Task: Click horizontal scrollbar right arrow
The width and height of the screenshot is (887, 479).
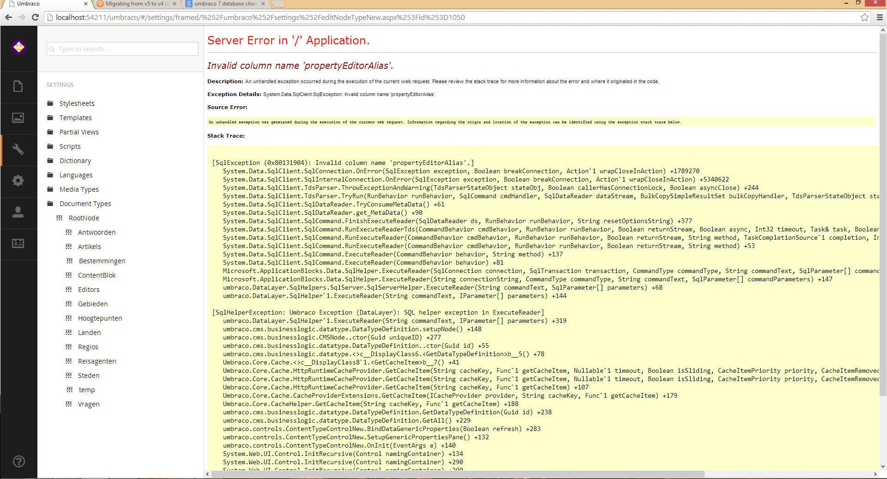Action: tap(875, 474)
